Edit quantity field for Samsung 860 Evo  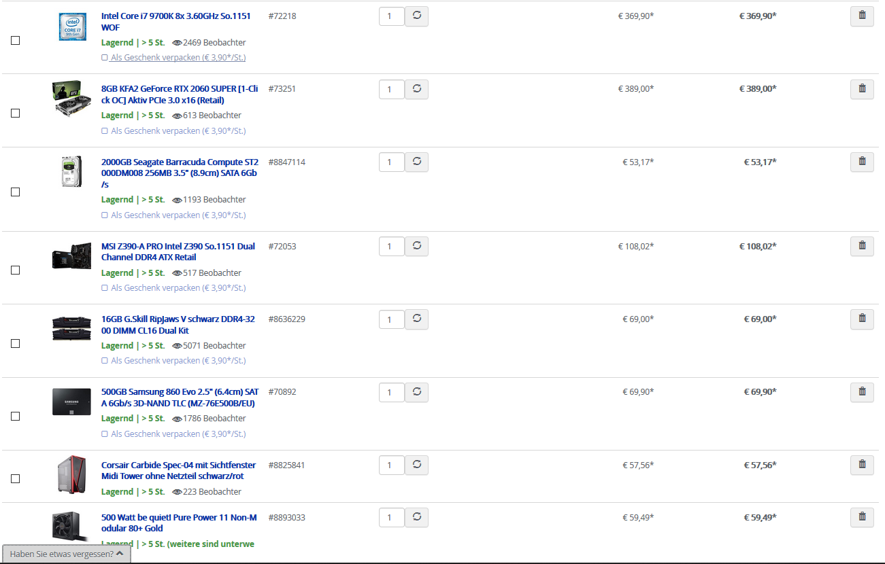(x=392, y=392)
